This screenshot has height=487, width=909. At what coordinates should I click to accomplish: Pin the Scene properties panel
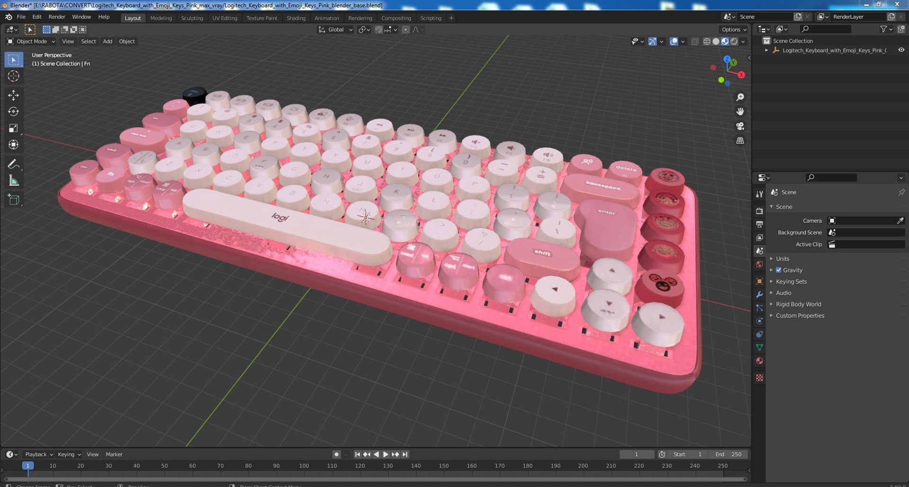coord(901,192)
